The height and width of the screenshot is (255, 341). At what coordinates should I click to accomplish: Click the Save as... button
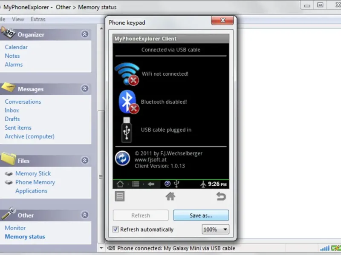(201, 215)
